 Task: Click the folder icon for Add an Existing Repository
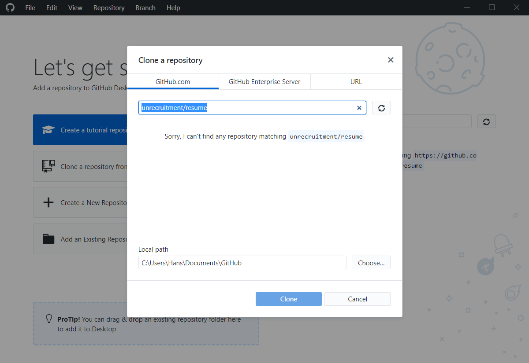point(48,238)
